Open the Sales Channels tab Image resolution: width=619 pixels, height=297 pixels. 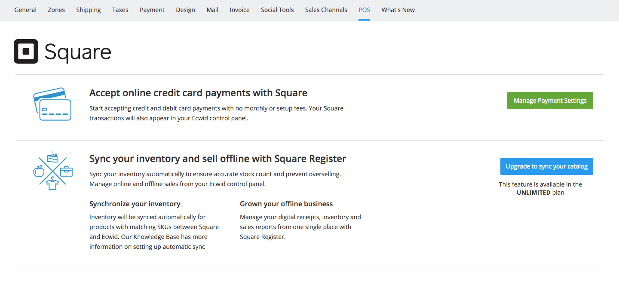[326, 10]
